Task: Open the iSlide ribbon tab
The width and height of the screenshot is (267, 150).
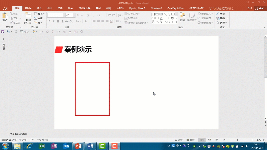Action: click(28, 8)
